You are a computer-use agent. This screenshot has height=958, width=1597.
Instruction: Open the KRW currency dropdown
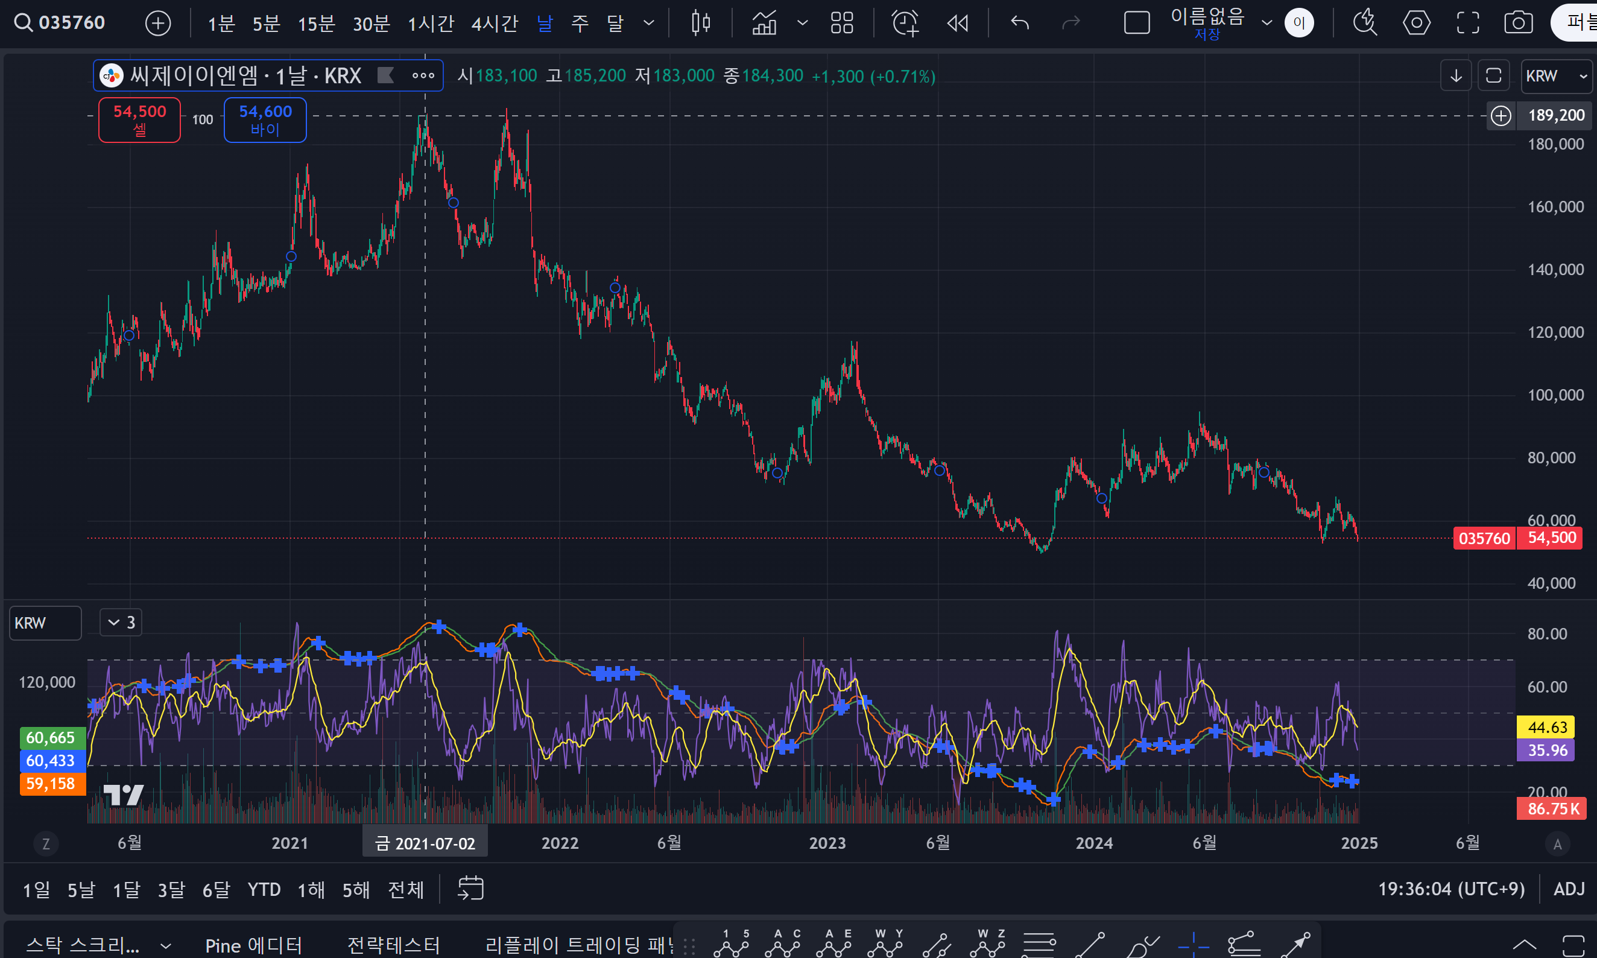click(x=1556, y=76)
